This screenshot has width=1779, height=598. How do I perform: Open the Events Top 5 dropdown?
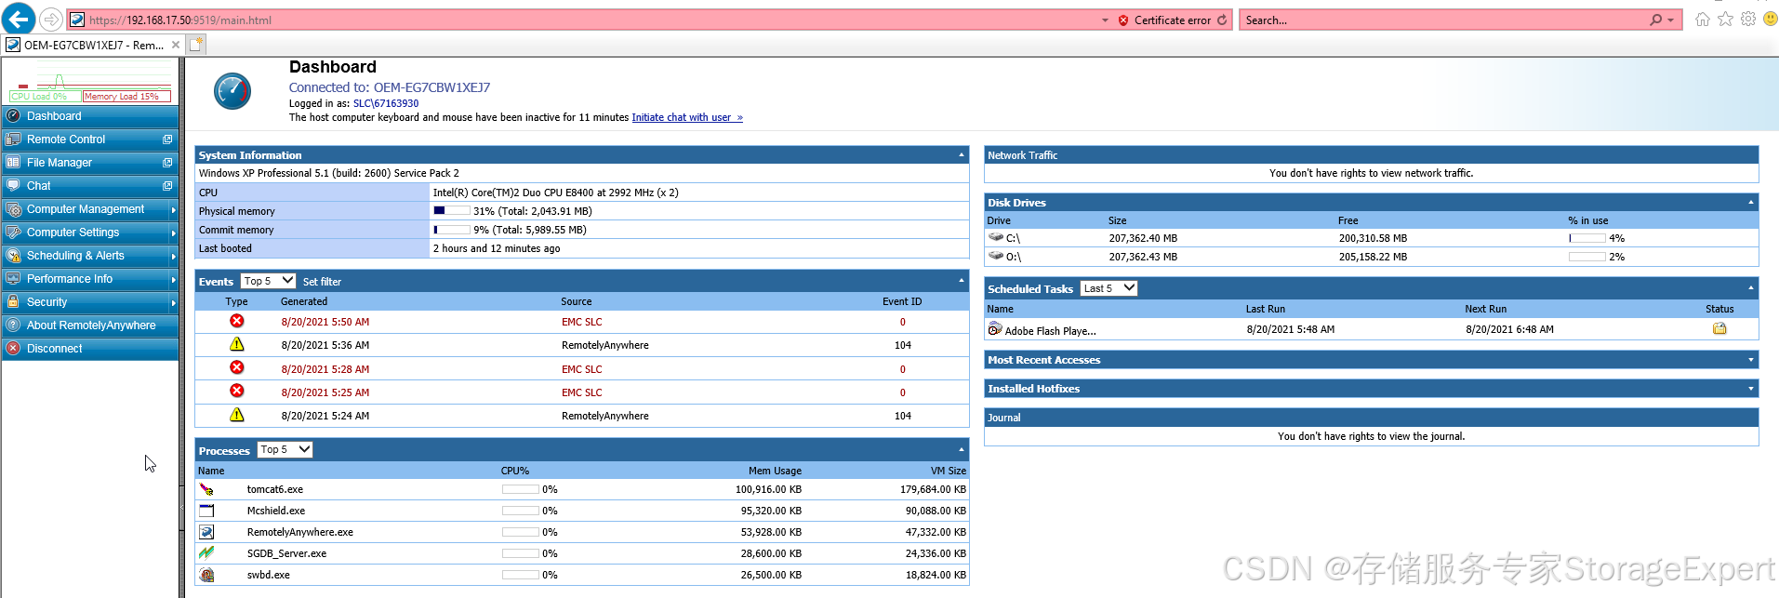[x=268, y=281]
